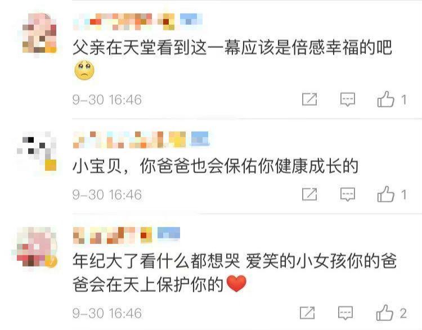Open the reply icon on the first comment
Screen dimensions: 422x330
coord(348,100)
